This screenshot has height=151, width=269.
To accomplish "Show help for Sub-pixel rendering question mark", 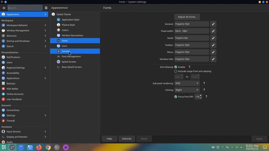I will pos(204,83).
